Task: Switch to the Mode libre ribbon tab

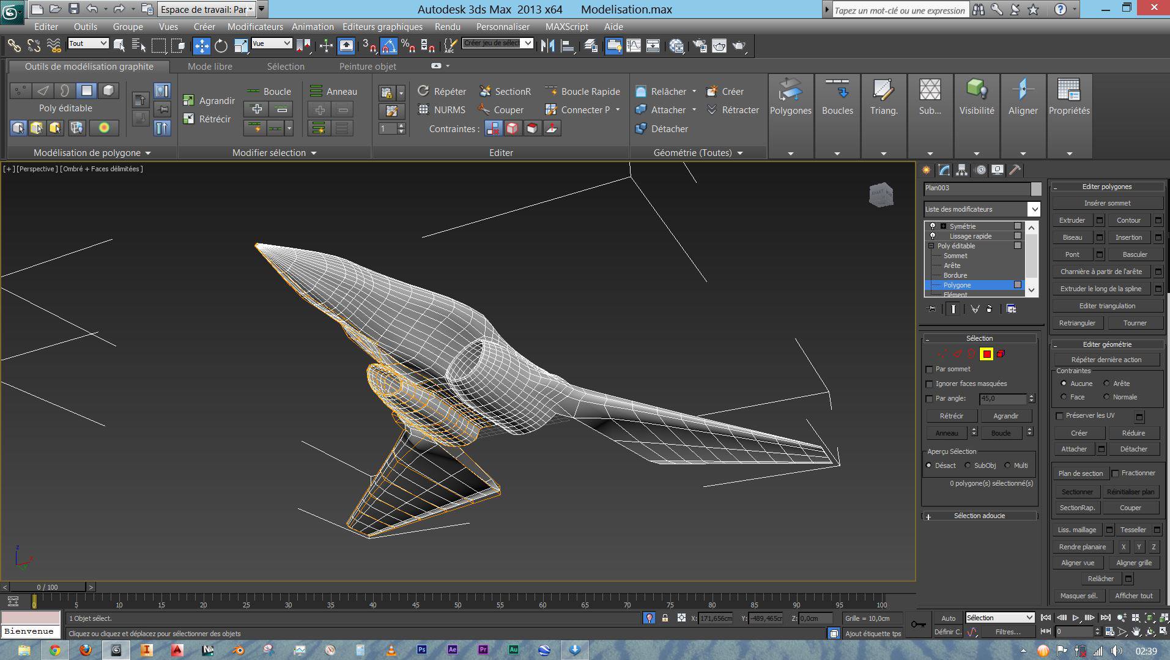Action: pos(210,67)
